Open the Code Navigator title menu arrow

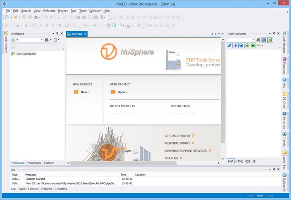click(270, 34)
